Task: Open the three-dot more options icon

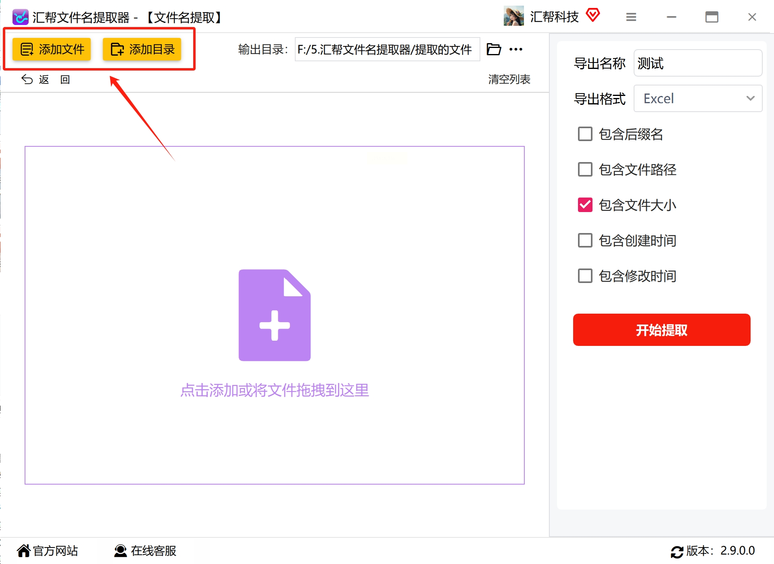Action: pyautogui.click(x=516, y=49)
